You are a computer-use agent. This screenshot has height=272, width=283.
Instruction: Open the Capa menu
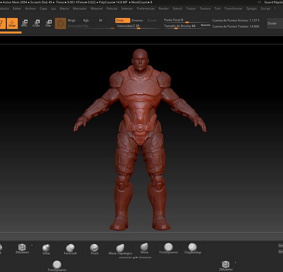[x=43, y=9]
